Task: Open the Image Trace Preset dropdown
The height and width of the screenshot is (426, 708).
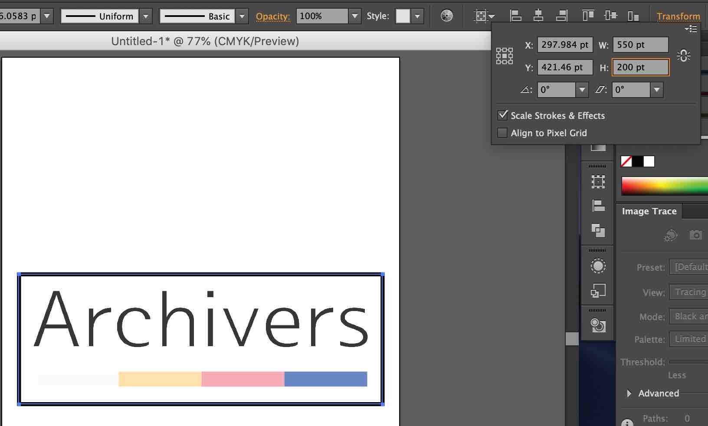Action: (x=689, y=267)
